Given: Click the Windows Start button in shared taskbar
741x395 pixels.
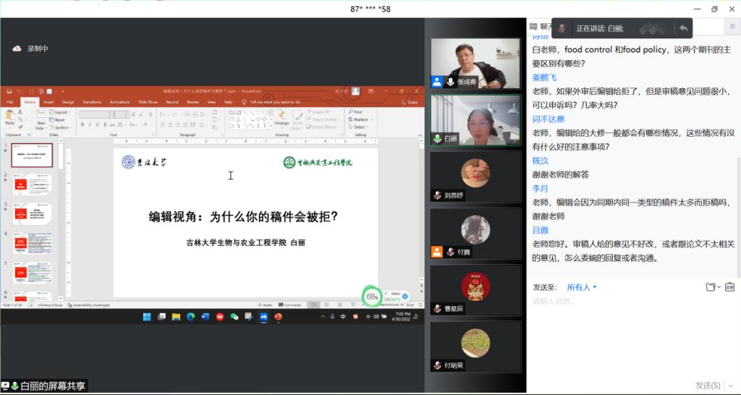Looking at the screenshot, I should (x=147, y=317).
